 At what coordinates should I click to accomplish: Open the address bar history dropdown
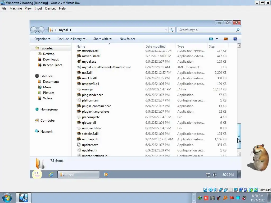(166, 30)
